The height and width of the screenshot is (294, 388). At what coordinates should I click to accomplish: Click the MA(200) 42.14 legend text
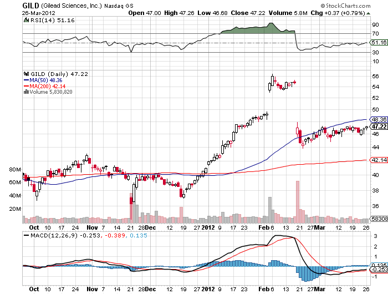point(48,86)
